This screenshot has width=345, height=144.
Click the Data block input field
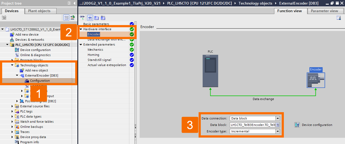tap(252, 125)
